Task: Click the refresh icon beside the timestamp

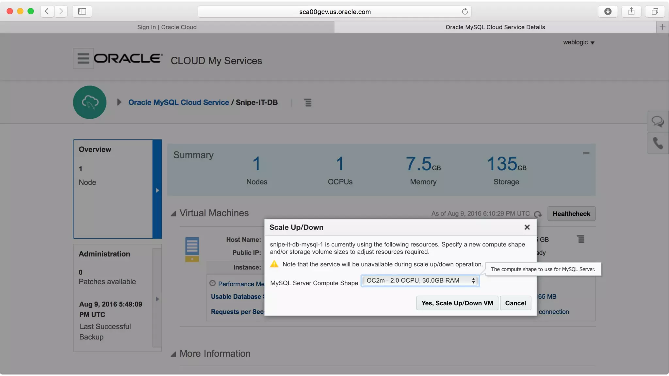Action: tap(538, 214)
